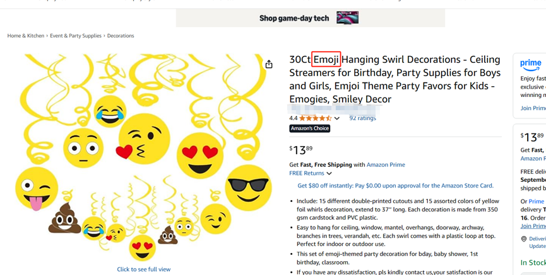
Task: Click the Join Prime link under the prime logo
Action: point(533,108)
